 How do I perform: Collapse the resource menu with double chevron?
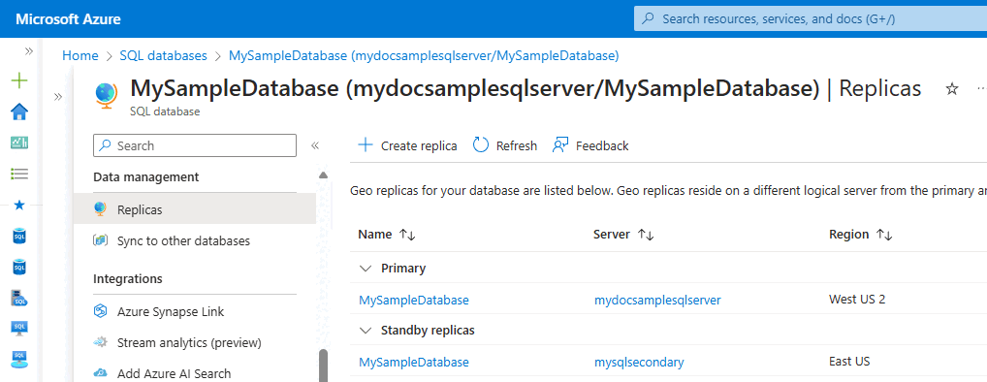click(315, 145)
